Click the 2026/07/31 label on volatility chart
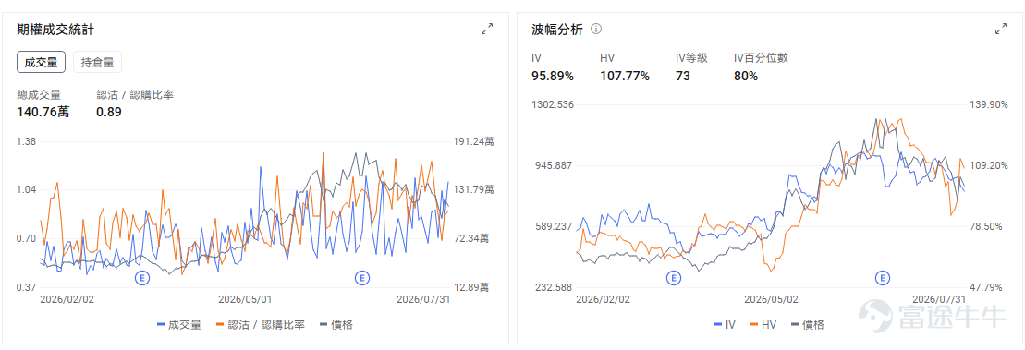 939,299
